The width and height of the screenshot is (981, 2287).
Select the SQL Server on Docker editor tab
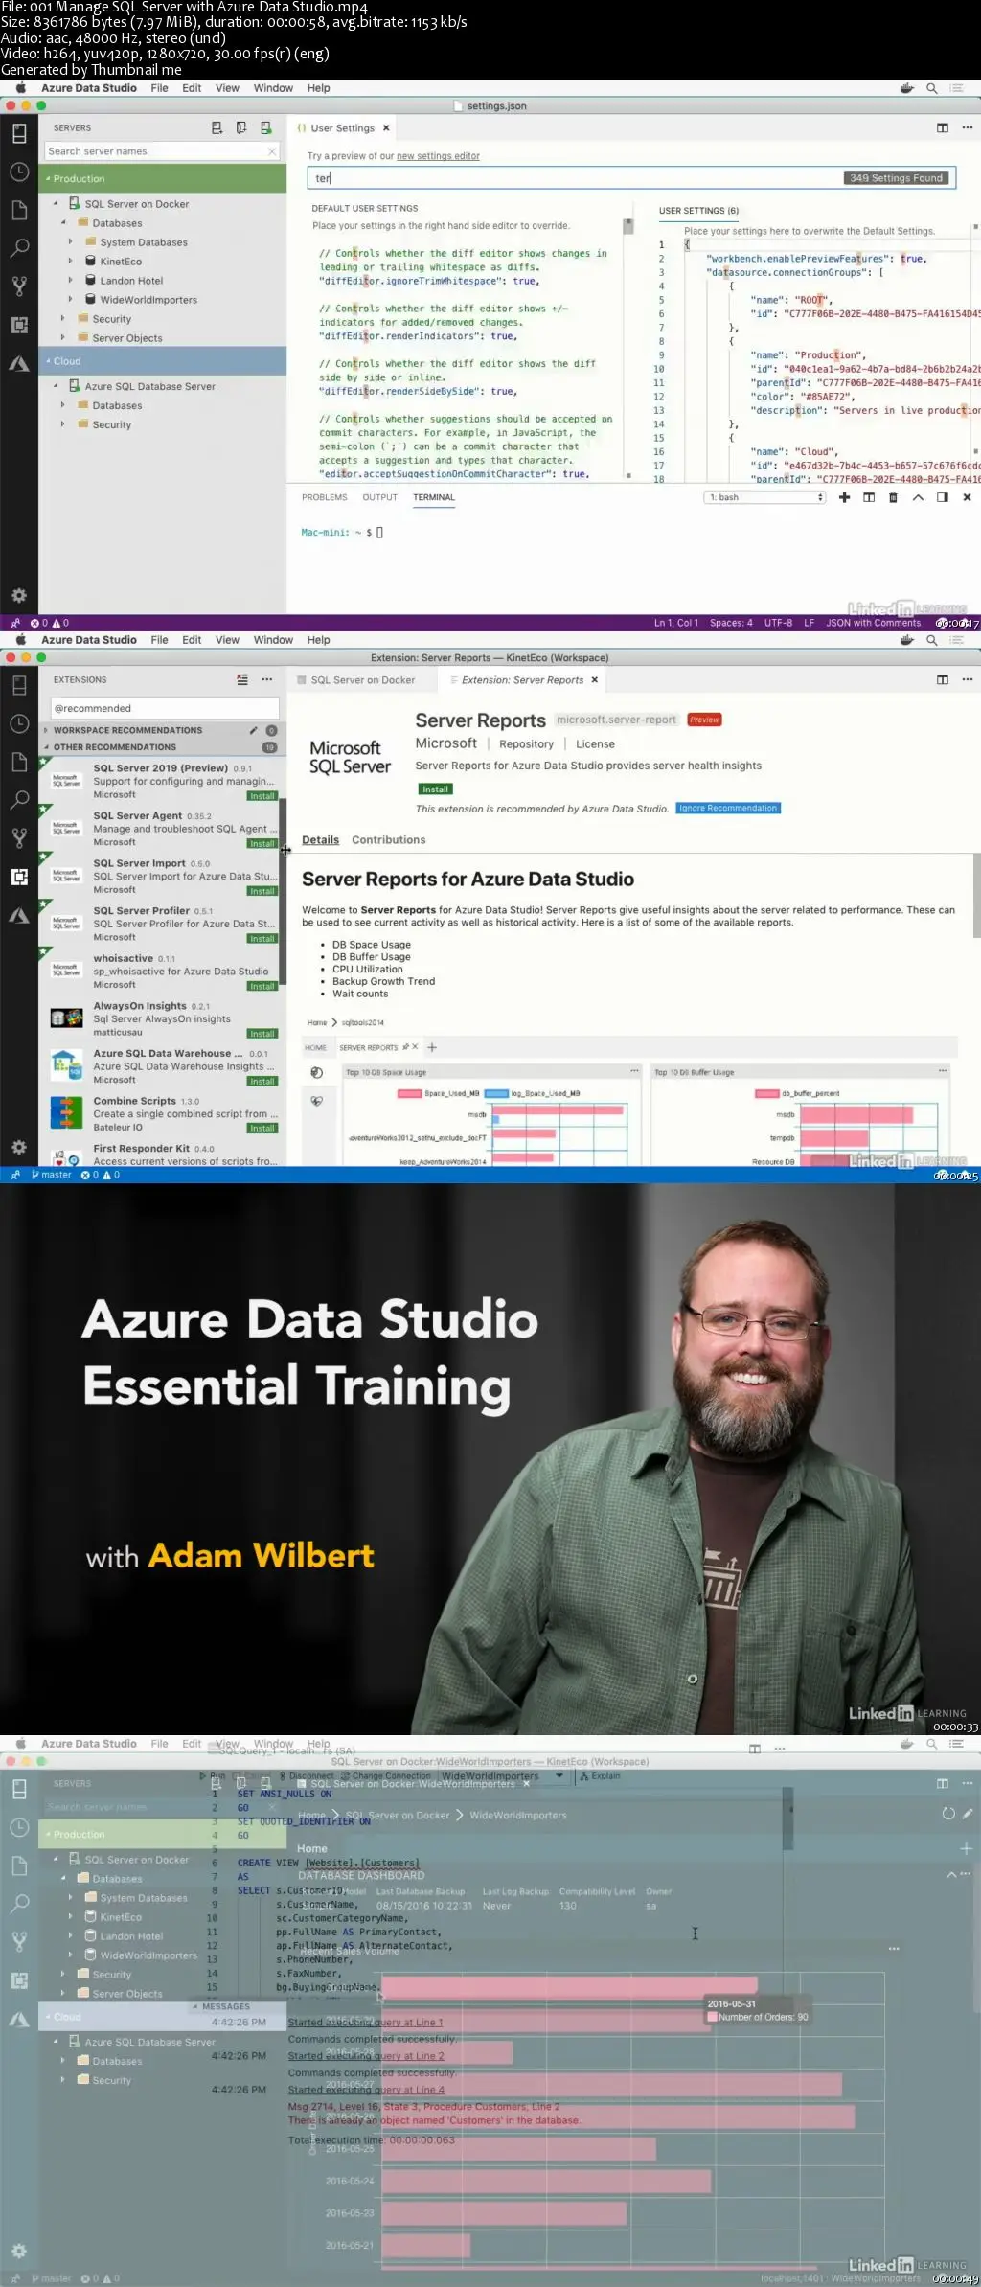(x=362, y=680)
